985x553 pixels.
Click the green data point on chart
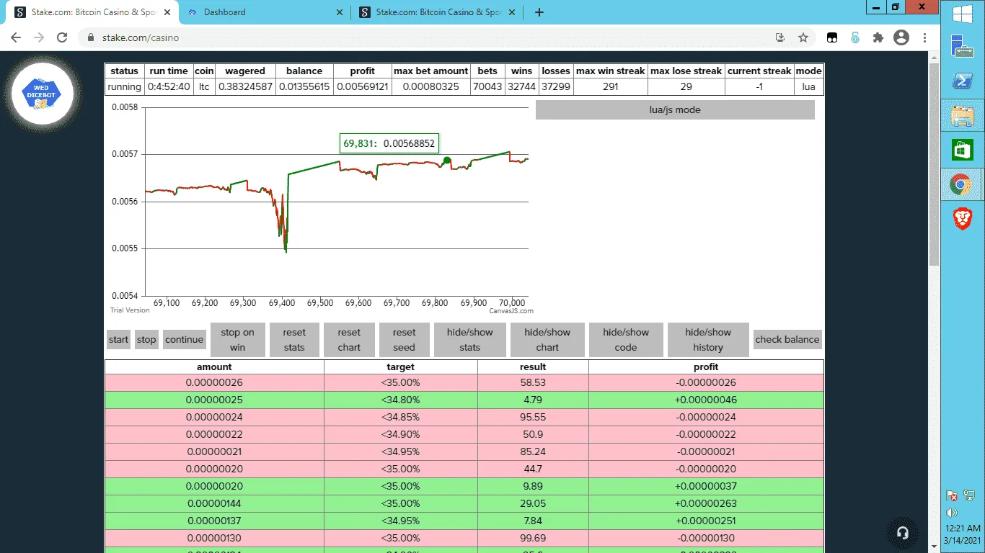447,161
